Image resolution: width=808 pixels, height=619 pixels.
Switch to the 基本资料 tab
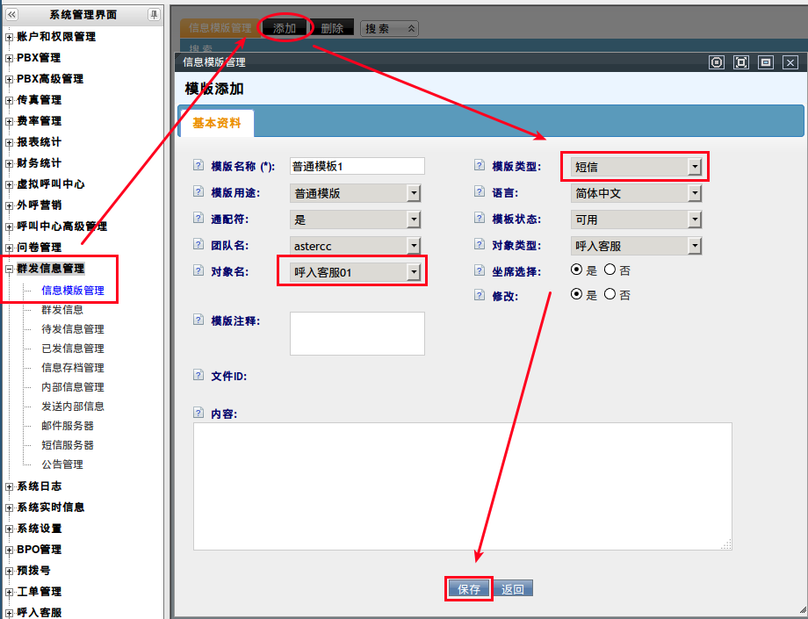[216, 124]
